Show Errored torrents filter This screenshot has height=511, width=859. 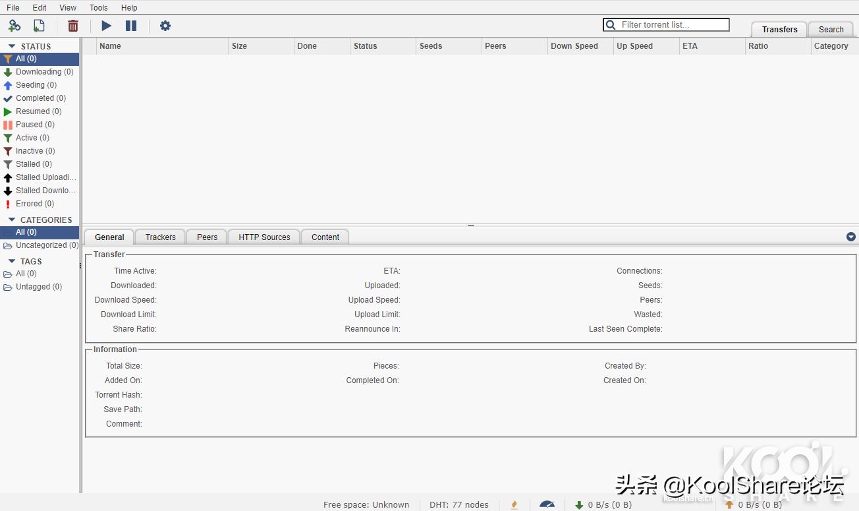click(40, 204)
